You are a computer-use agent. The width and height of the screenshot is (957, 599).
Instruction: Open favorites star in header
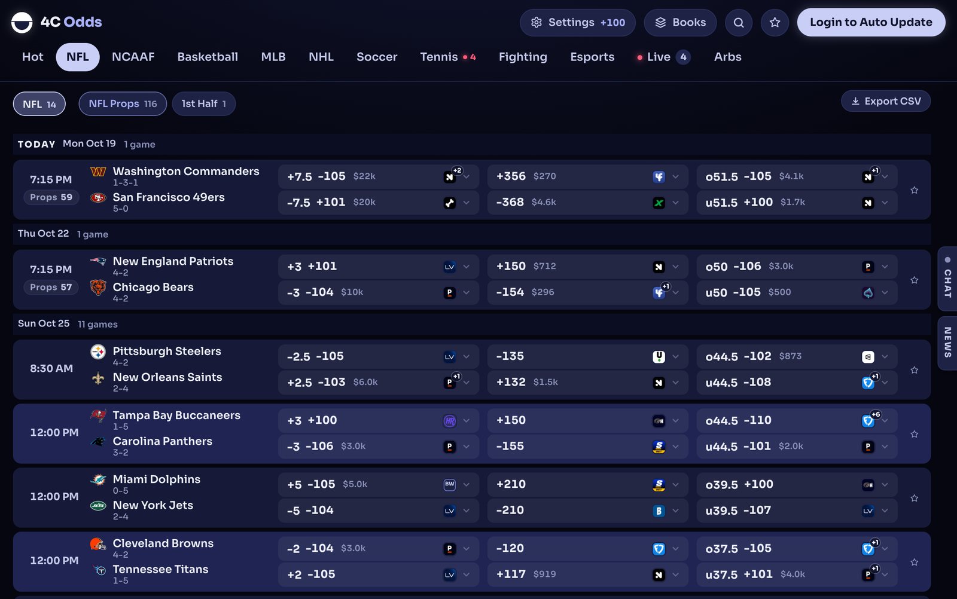(x=775, y=23)
